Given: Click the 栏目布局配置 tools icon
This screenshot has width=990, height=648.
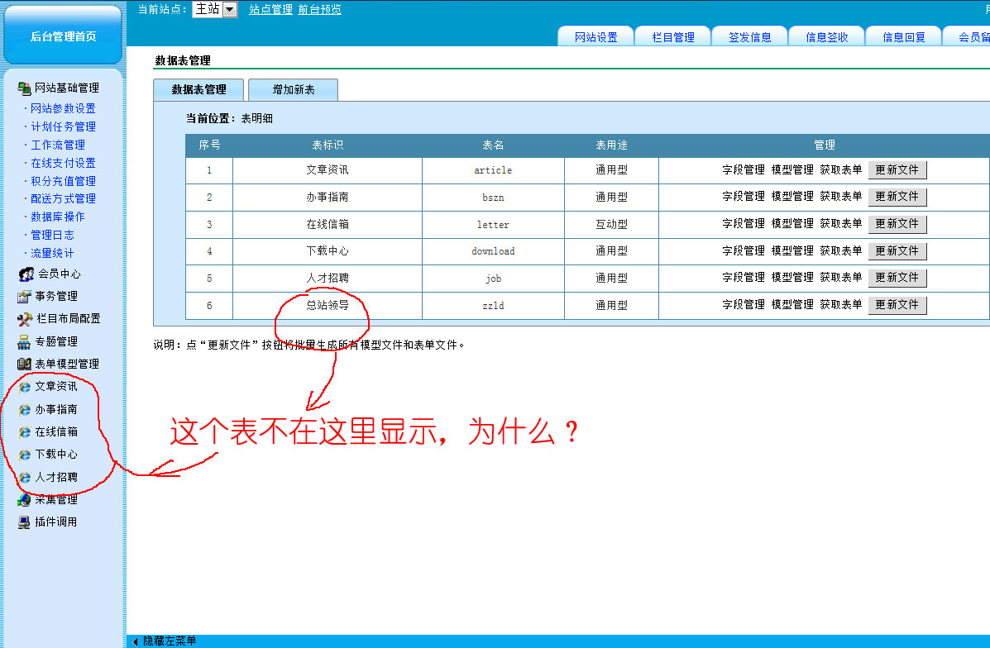Looking at the screenshot, I should [24, 319].
